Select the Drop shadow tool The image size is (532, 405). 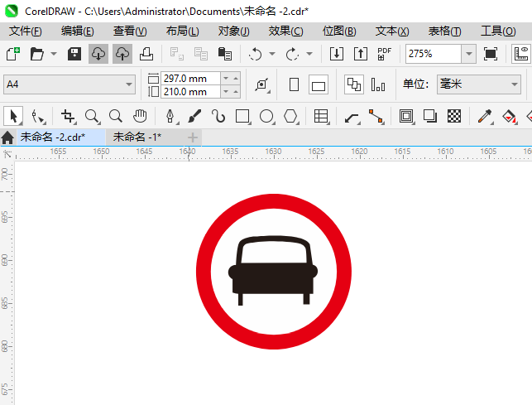click(430, 116)
